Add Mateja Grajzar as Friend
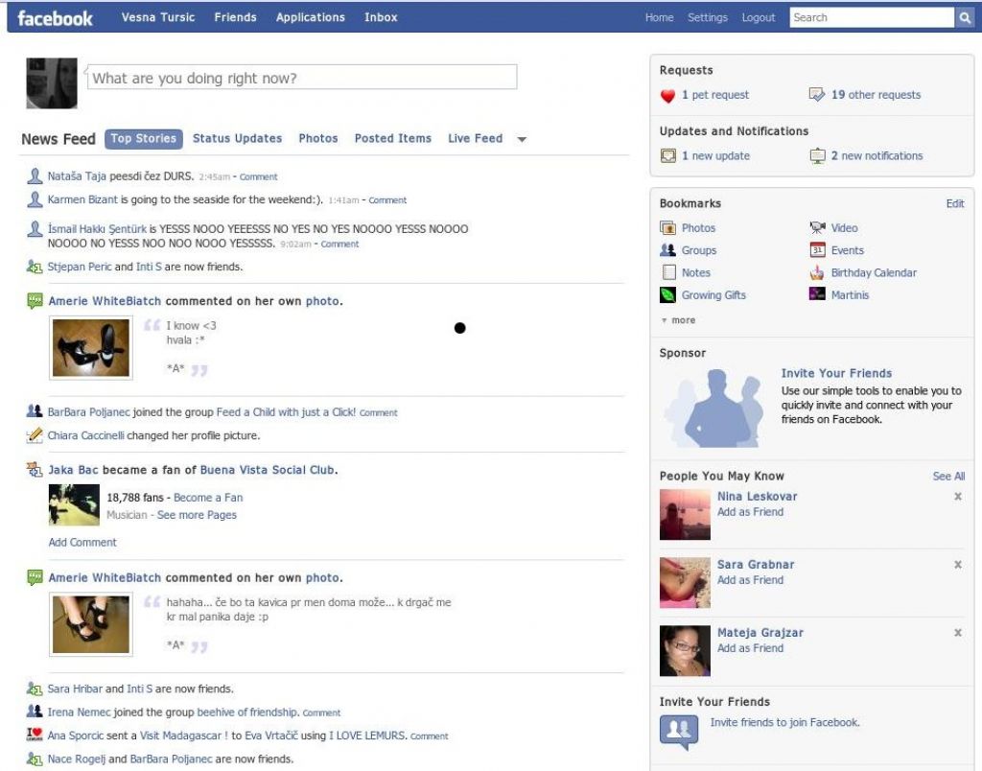This screenshot has width=982, height=771. click(750, 648)
